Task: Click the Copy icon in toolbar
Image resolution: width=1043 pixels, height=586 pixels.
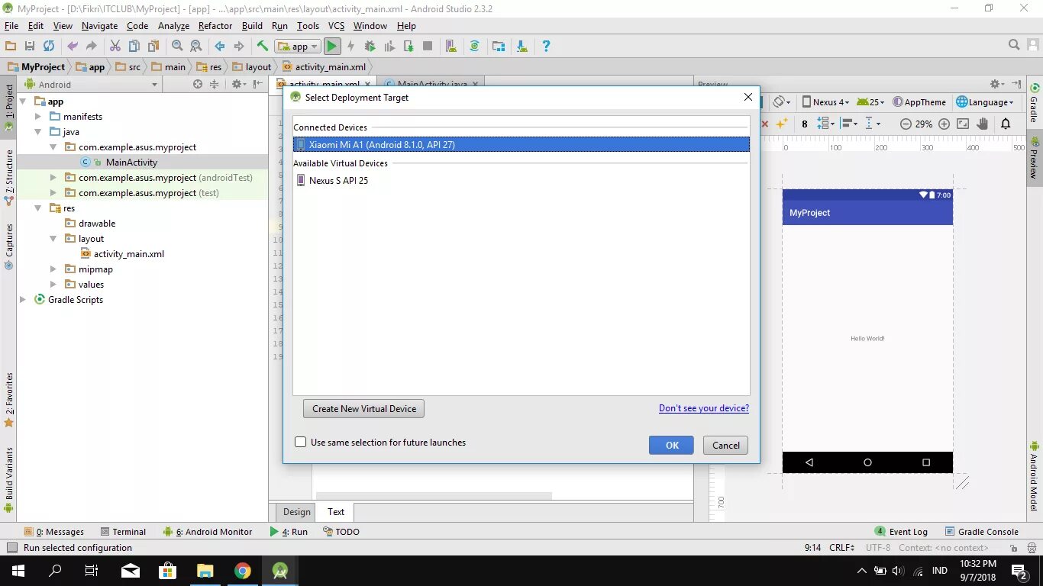Action: point(134,47)
